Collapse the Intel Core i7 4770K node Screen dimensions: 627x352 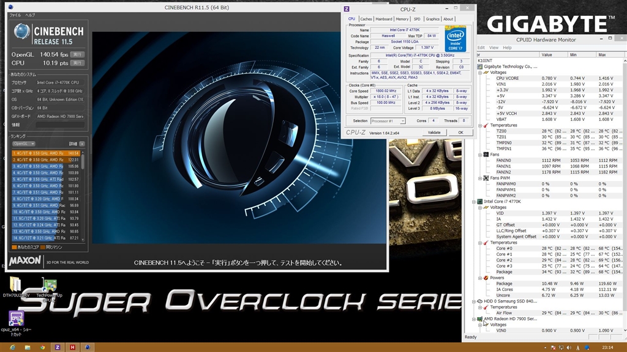coord(475,201)
